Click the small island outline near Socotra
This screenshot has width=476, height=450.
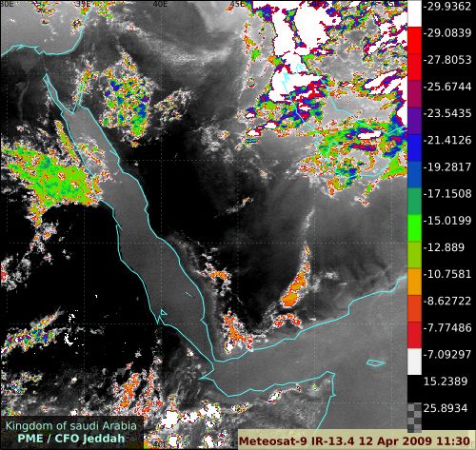(x=376, y=362)
